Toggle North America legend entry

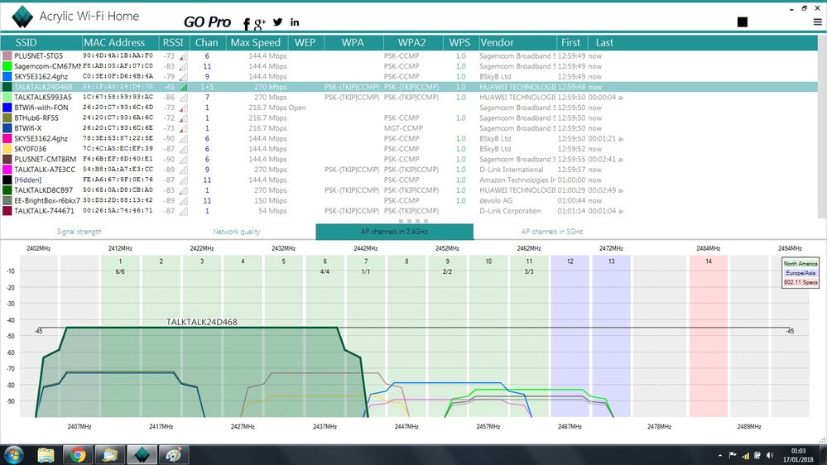tap(801, 264)
